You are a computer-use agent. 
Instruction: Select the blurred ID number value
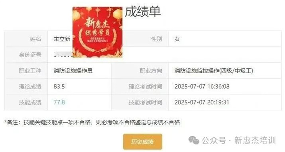pos(63,55)
